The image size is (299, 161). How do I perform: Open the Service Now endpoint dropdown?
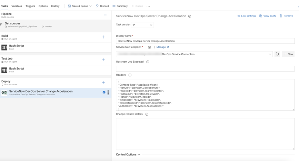(194, 54)
